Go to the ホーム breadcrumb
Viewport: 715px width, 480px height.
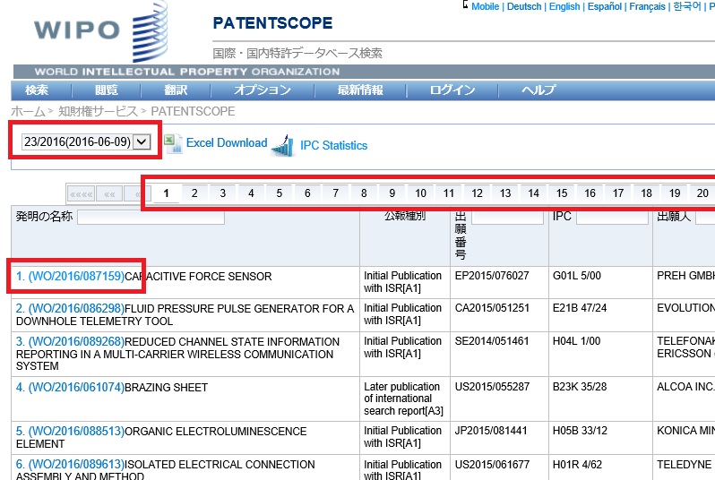(29, 111)
